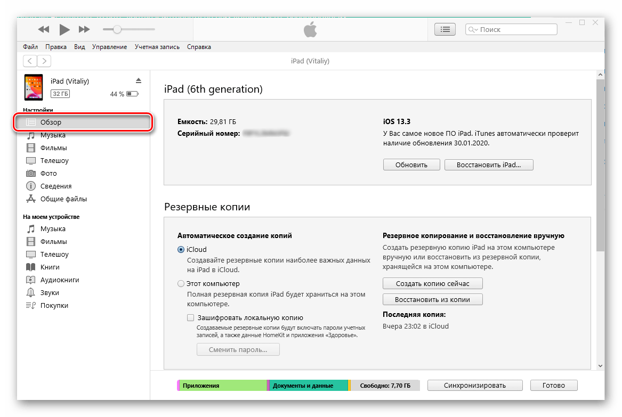Open Общие файлы apps icon

click(x=31, y=199)
